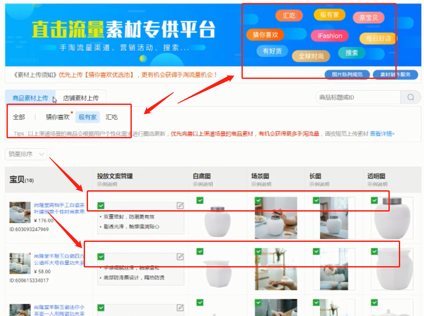
Task: Click the iFashion bubble in banner
Action: (329, 36)
